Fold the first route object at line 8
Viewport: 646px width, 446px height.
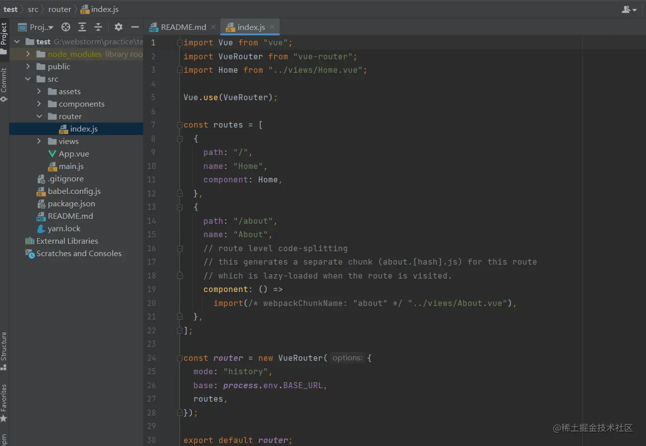tap(180, 139)
